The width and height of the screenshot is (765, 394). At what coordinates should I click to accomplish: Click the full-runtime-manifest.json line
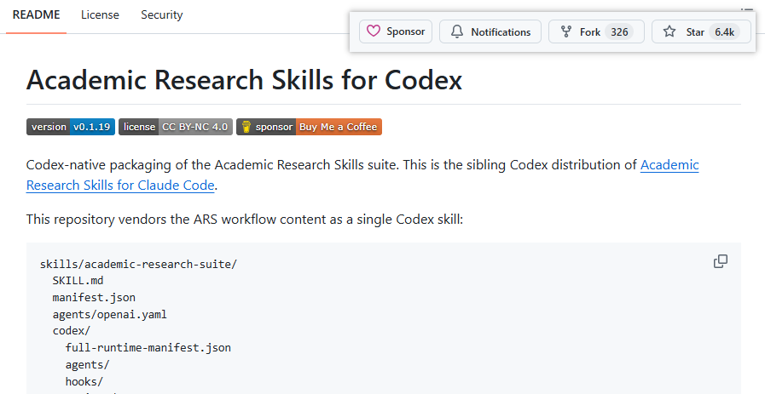click(148, 348)
